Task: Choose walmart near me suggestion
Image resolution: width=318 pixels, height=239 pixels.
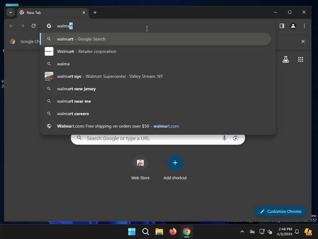Action: tap(156, 101)
